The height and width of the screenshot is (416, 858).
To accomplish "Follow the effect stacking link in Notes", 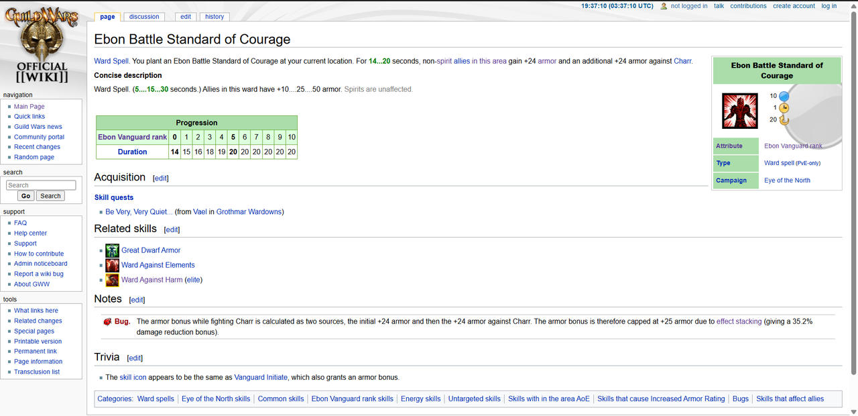I will point(739,321).
